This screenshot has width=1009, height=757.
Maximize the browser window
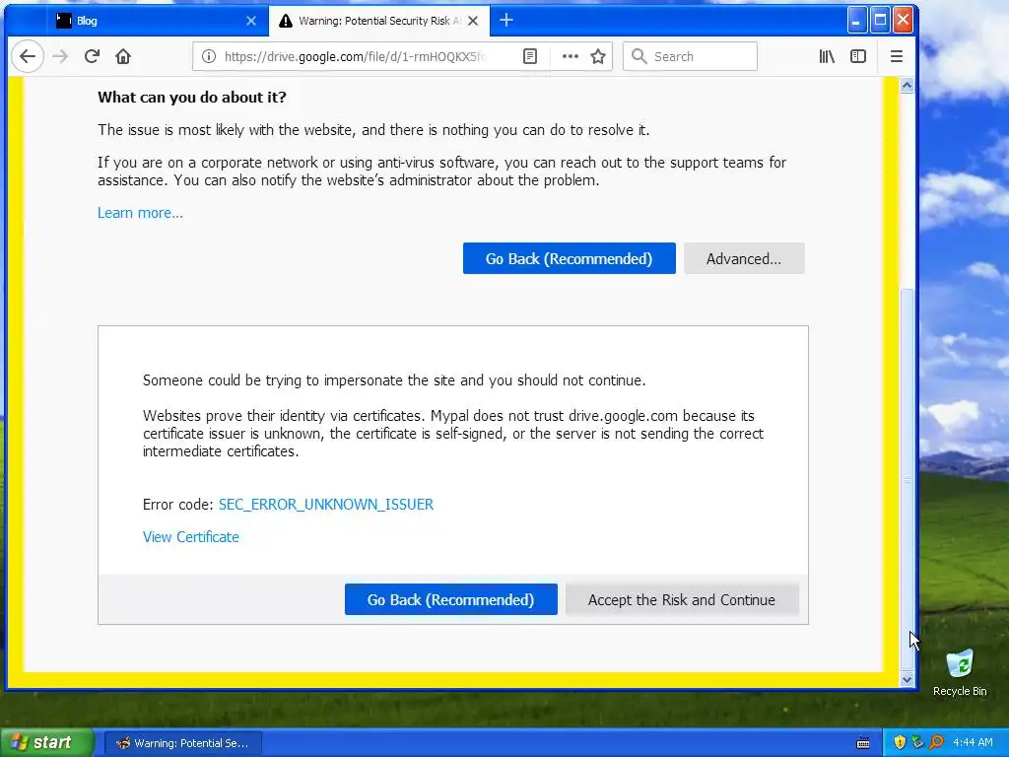tap(880, 20)
